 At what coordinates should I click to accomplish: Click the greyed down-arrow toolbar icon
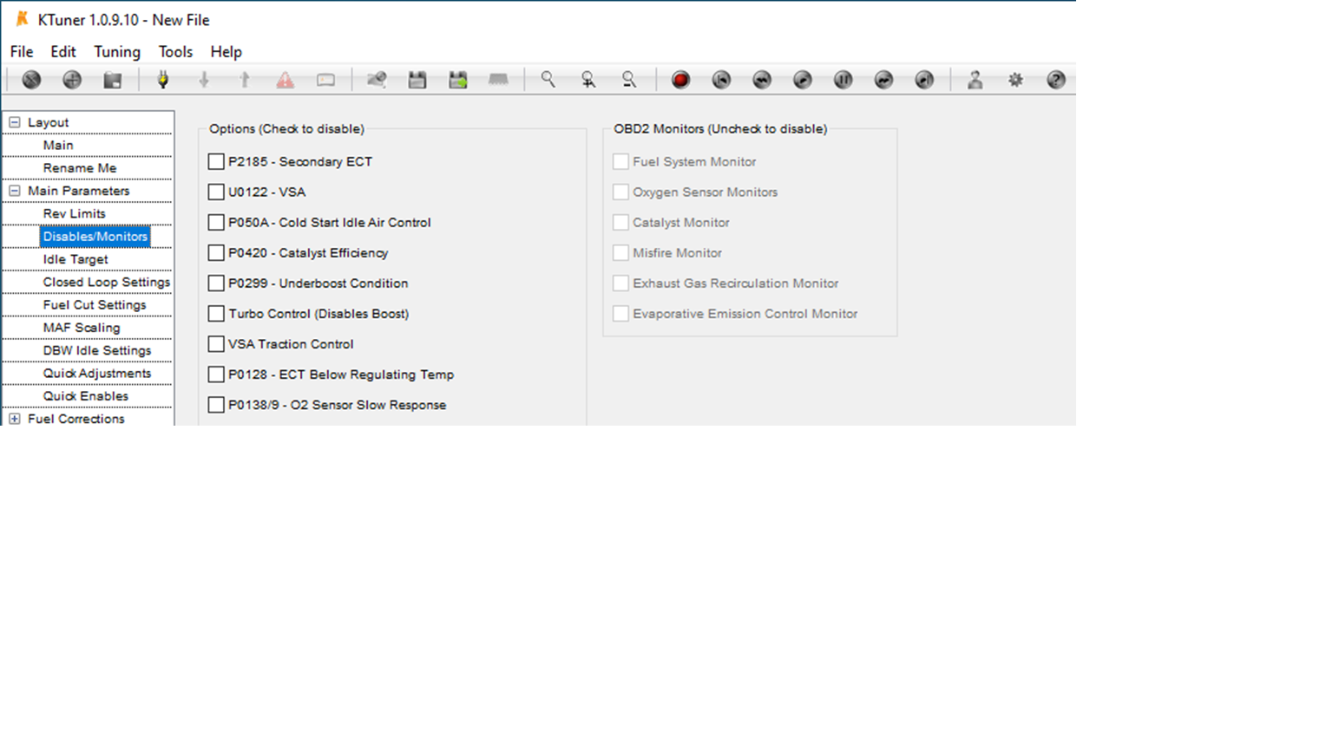coord(204,80)
